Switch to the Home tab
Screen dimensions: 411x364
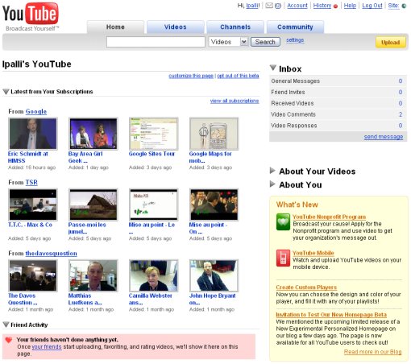coord(115,27)
